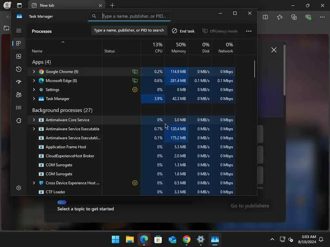
Task: Click the Edge profile avatar
Action: [7, 5]
